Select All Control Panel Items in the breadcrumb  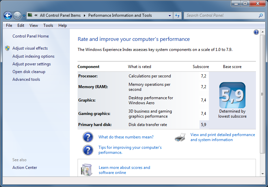(60, 15)
